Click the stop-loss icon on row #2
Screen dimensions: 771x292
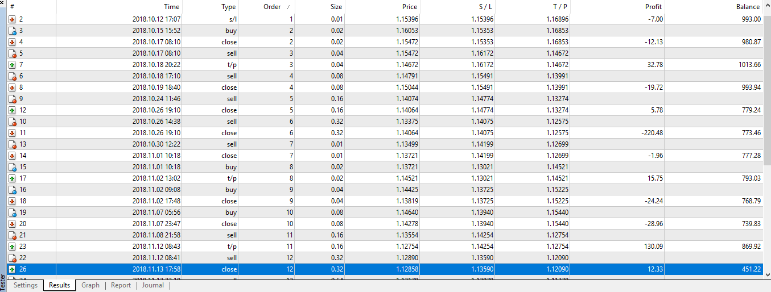tap(13, 19)
